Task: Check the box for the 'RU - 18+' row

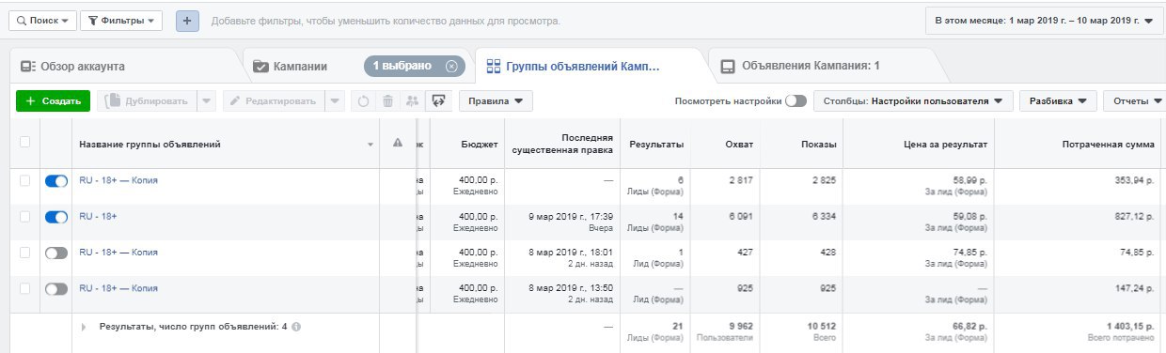Action: click(24, 217)
